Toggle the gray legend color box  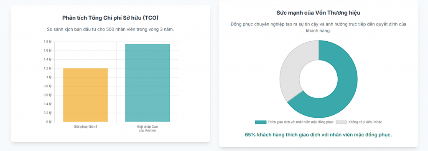click(x=341, y=122)
